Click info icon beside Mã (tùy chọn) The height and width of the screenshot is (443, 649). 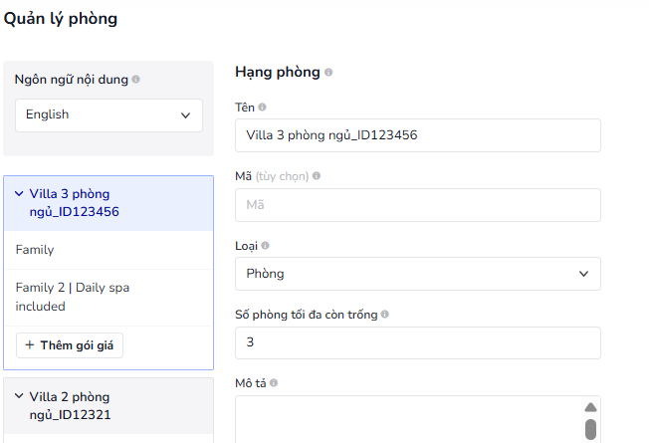click(x=317, y=176)
